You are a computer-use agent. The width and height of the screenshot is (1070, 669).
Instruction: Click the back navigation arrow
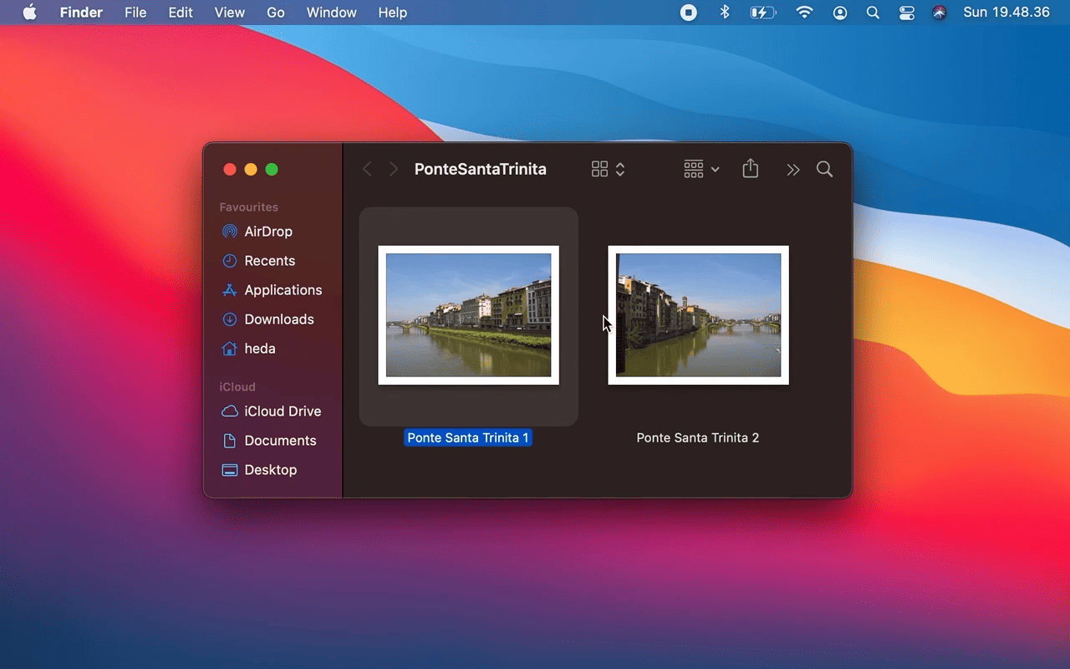[367, 169]
